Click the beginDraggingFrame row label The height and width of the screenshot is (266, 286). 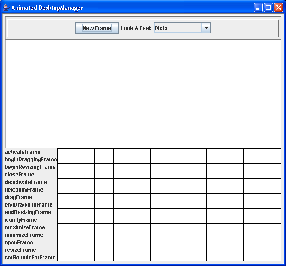(31, 160)
